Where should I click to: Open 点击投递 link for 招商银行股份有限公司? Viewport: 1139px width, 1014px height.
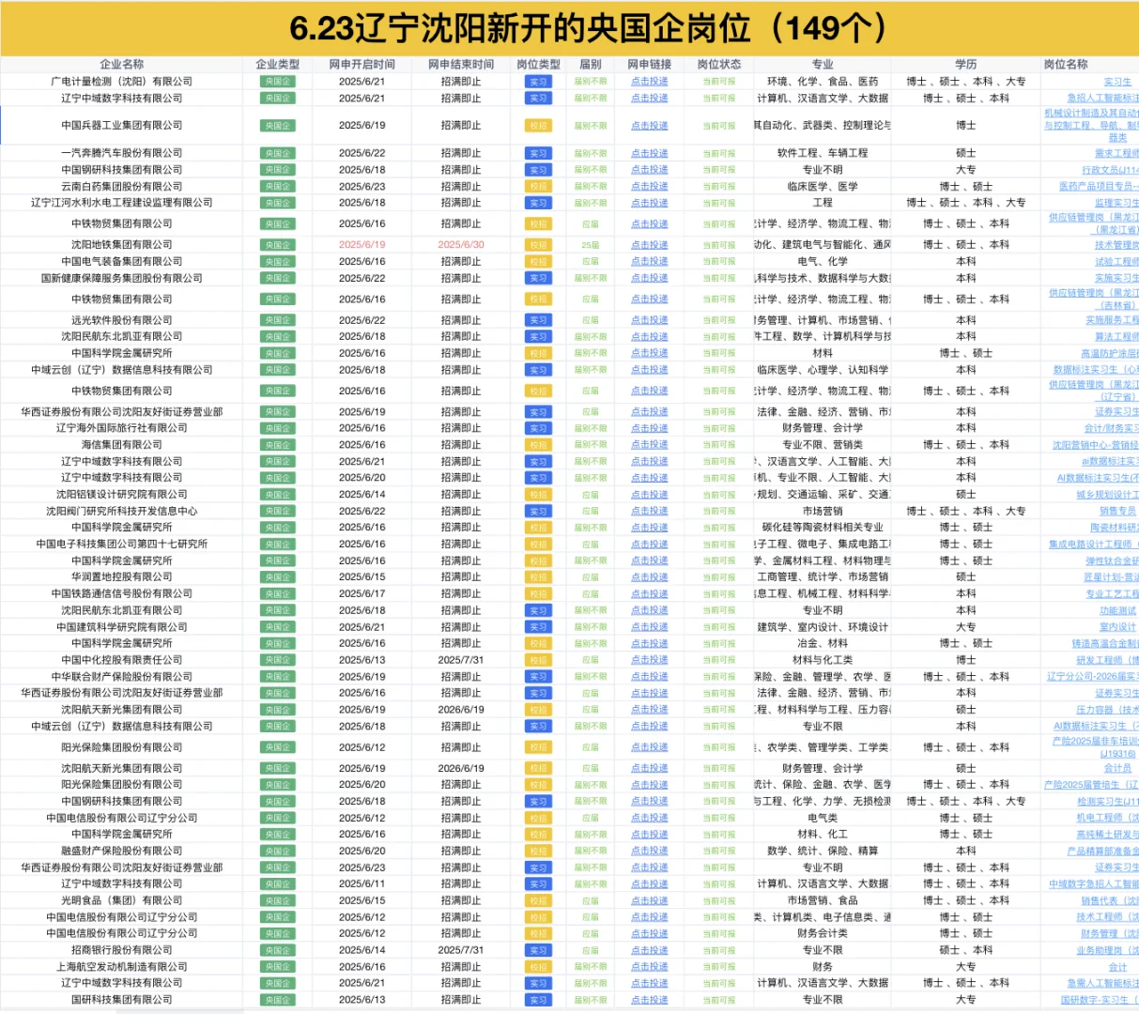(650, 950)
